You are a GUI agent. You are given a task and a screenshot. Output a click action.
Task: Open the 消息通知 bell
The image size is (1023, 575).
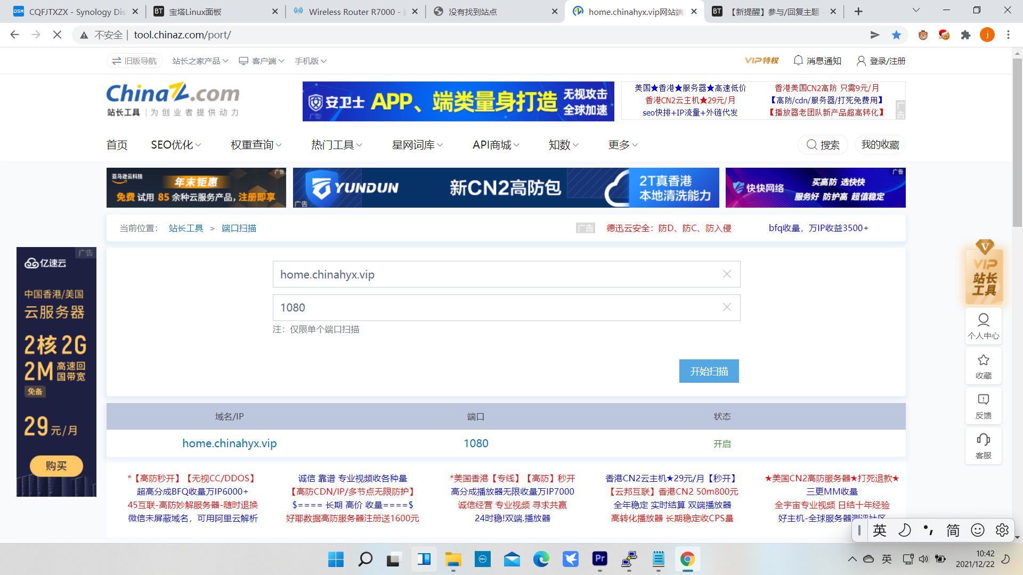click(817, 61)
